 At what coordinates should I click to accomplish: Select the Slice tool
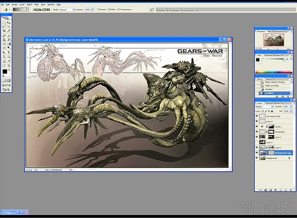(9, 31)
